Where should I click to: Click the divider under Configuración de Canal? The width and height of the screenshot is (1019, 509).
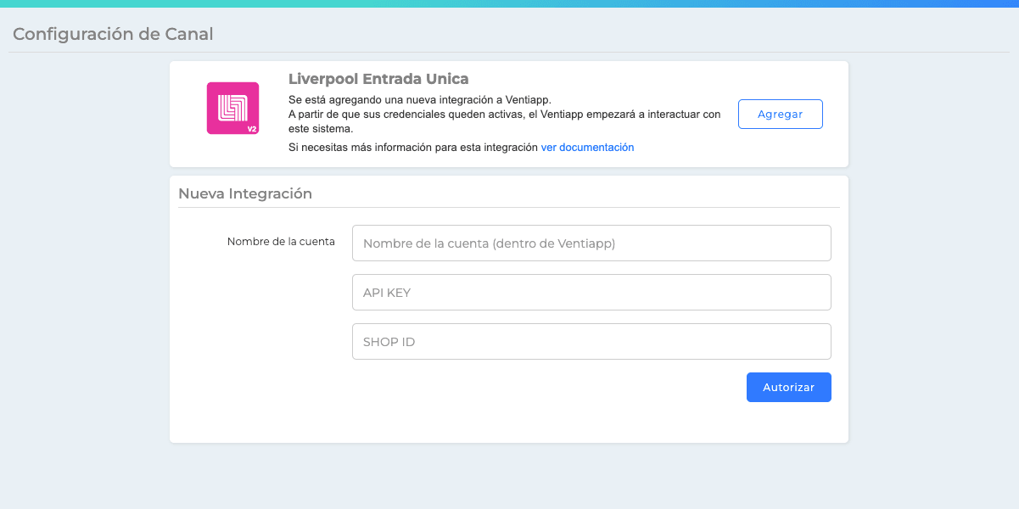(x=509, y=52)
